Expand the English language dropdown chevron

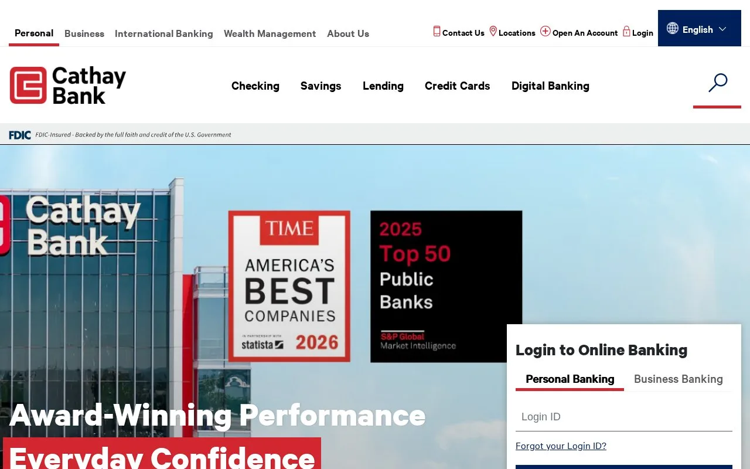click(x=722, y=29)
